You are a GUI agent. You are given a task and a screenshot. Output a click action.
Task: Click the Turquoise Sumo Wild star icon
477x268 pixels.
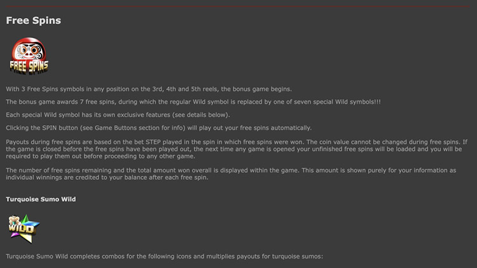(x=23, y=226)
